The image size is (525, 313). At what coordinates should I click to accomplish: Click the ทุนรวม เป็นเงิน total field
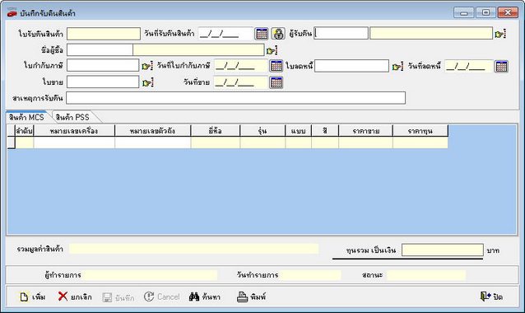(443, 250)
